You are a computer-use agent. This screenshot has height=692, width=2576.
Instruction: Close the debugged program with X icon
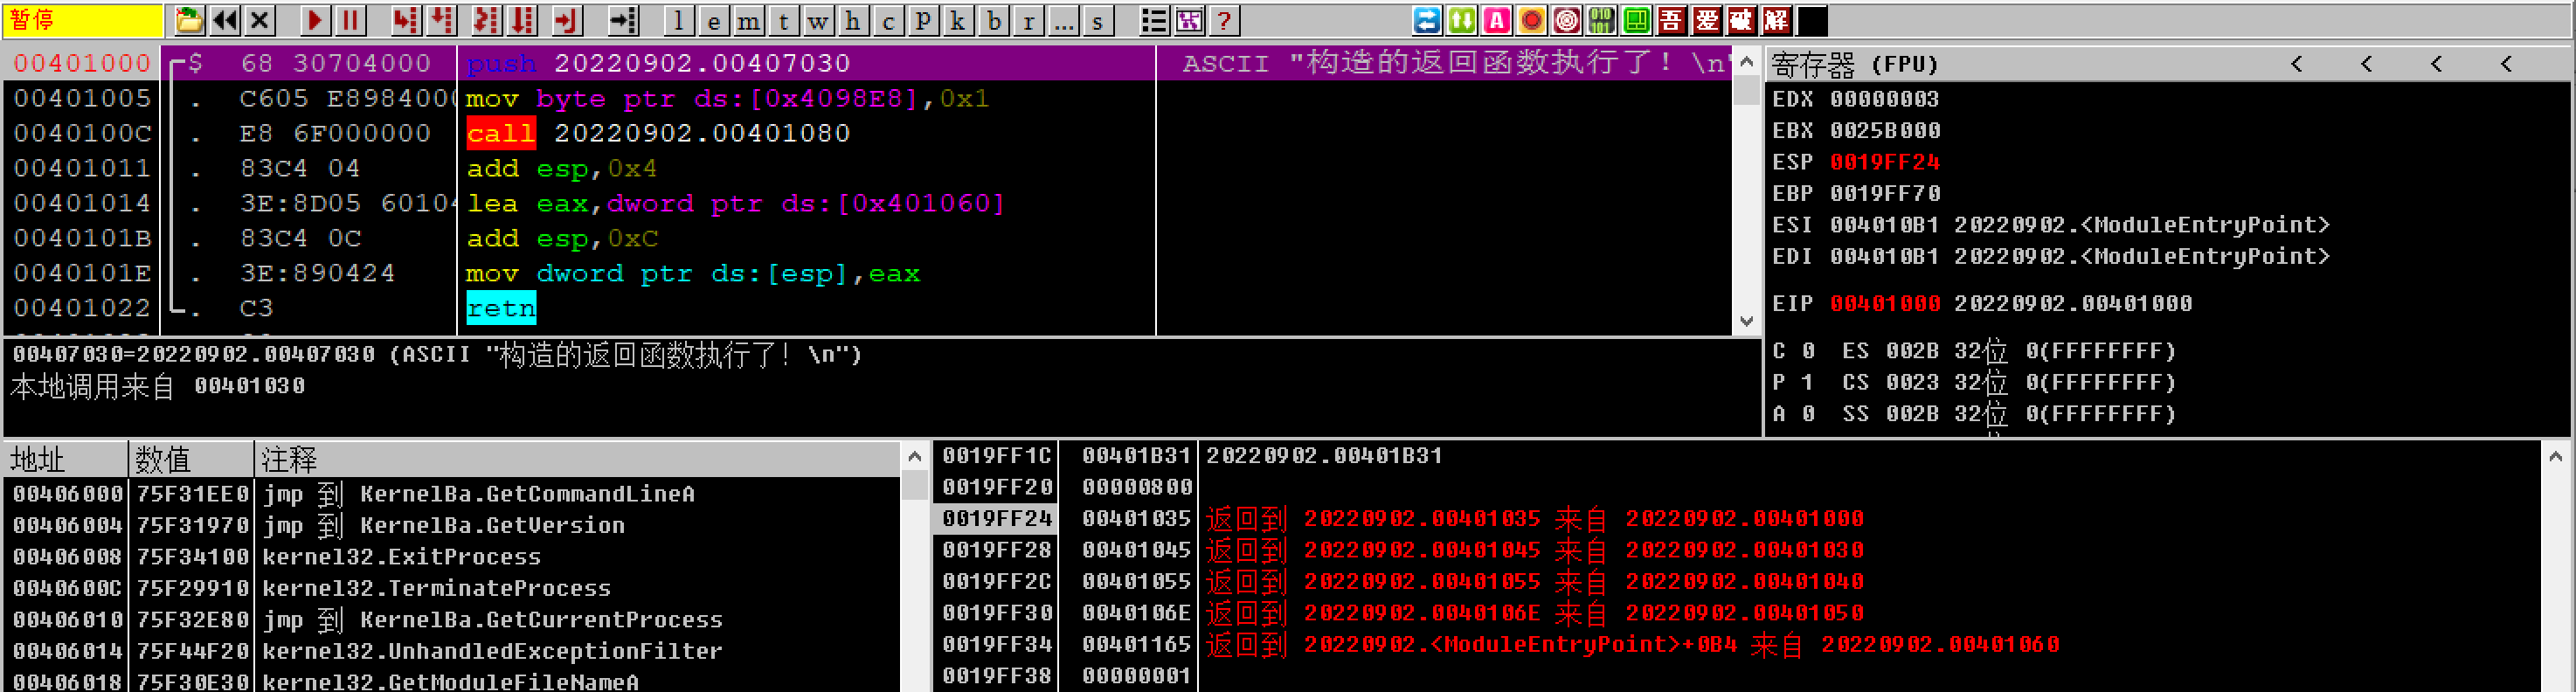click(x=260, y=20)
